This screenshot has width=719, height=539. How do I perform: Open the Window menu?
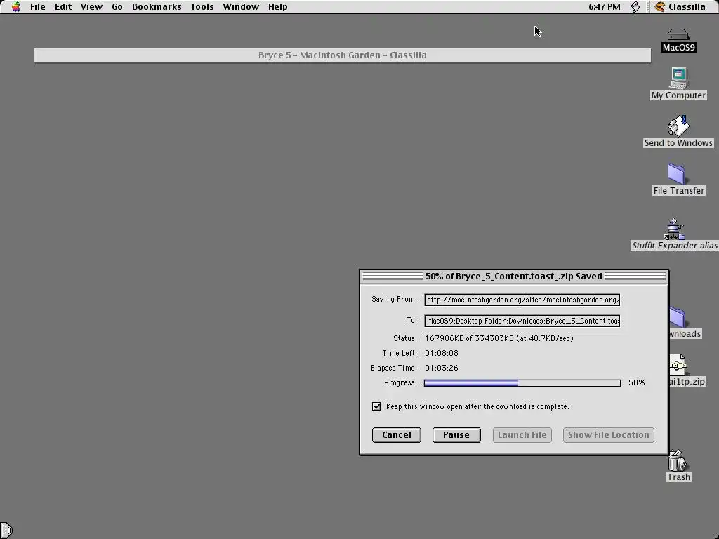point(241,7)
